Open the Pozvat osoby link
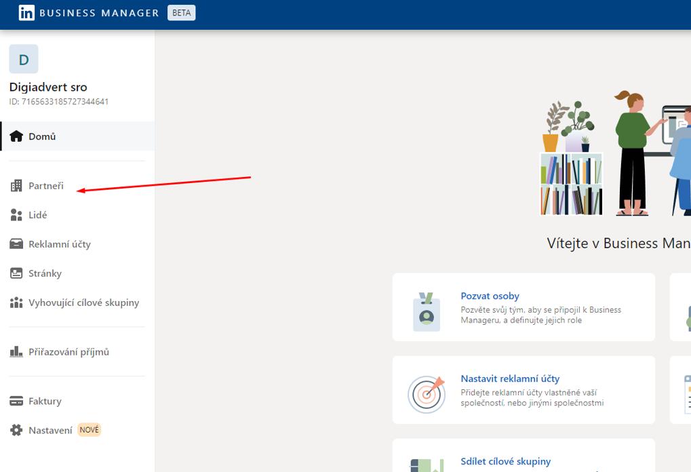Image resolution: width=691 pixels, height=472 pixels. [490, 296]
